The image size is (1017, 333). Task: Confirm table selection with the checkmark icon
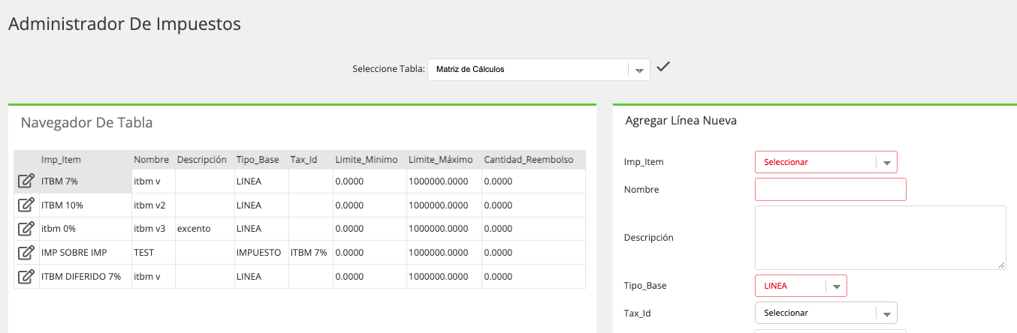point(662,67)
